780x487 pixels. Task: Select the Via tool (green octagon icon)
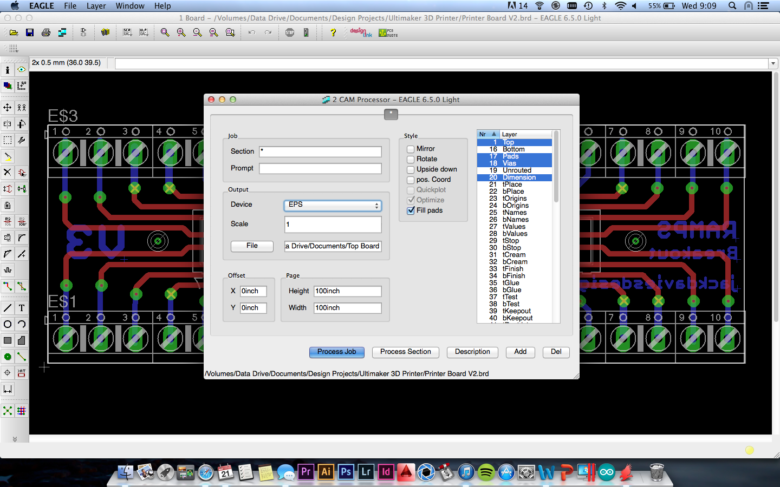(8, 357)
